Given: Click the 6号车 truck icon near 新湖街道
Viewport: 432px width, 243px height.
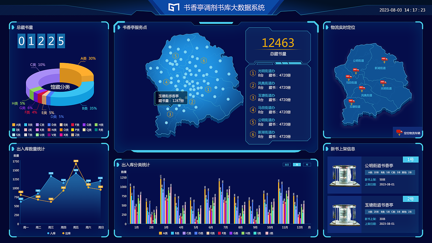Looking at the screenshot, I should (384, 59).
